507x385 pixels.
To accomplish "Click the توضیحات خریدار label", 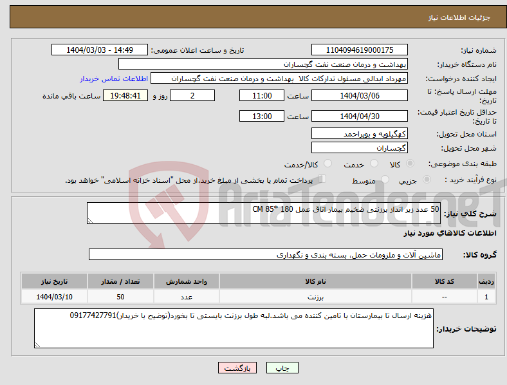I will (466, 329).
